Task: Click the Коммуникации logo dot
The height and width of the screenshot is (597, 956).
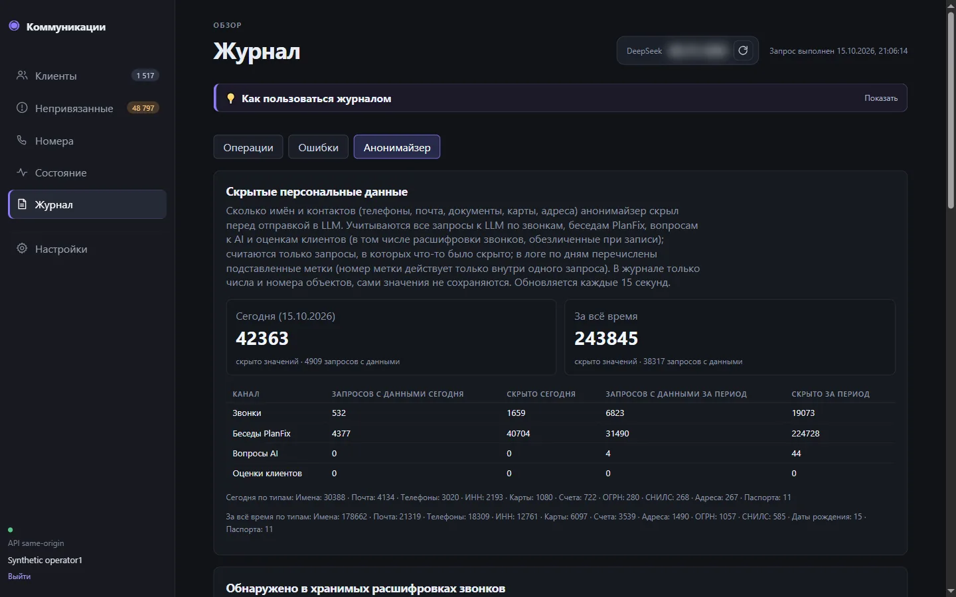Action: tap(14, 27)
